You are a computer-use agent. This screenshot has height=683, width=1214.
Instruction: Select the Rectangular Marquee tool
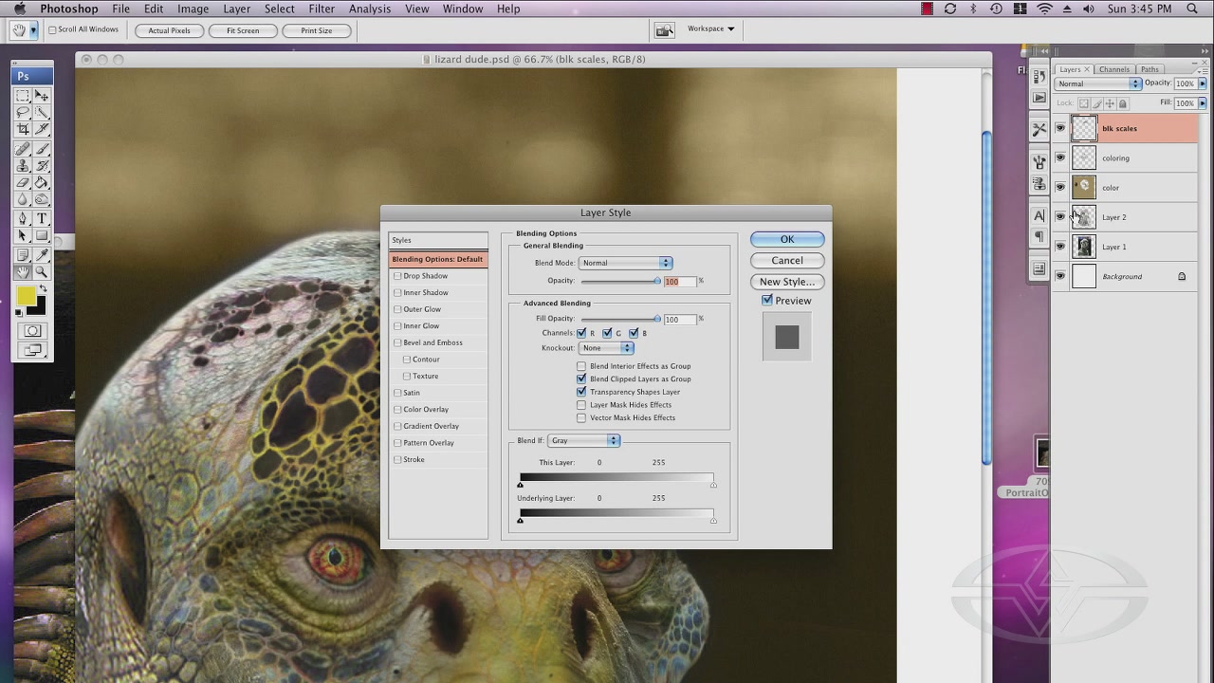pyautogui.click(x=23, y=96)
